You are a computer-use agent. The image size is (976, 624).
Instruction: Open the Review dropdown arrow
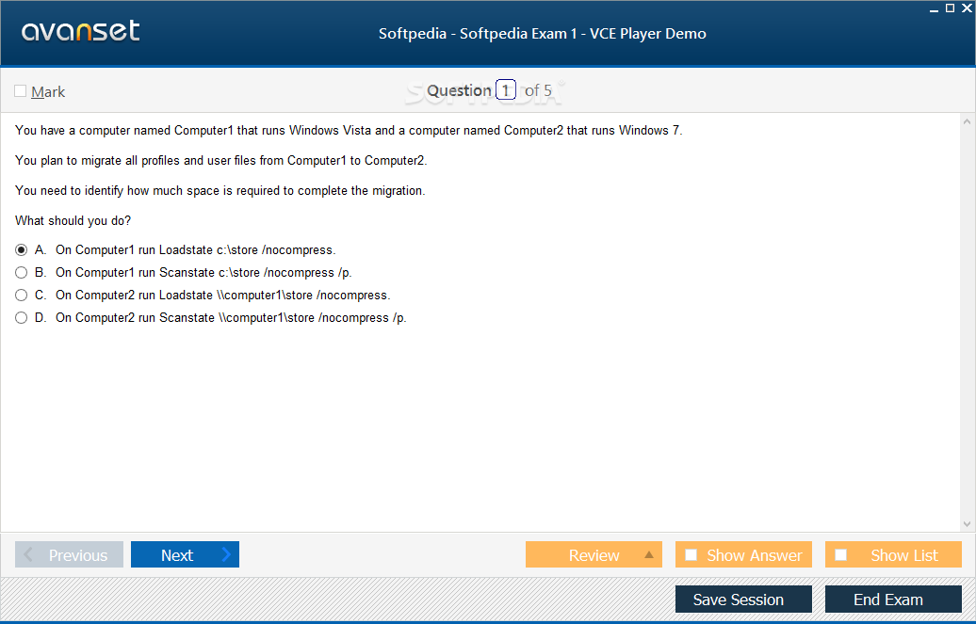tap(648, 554)
